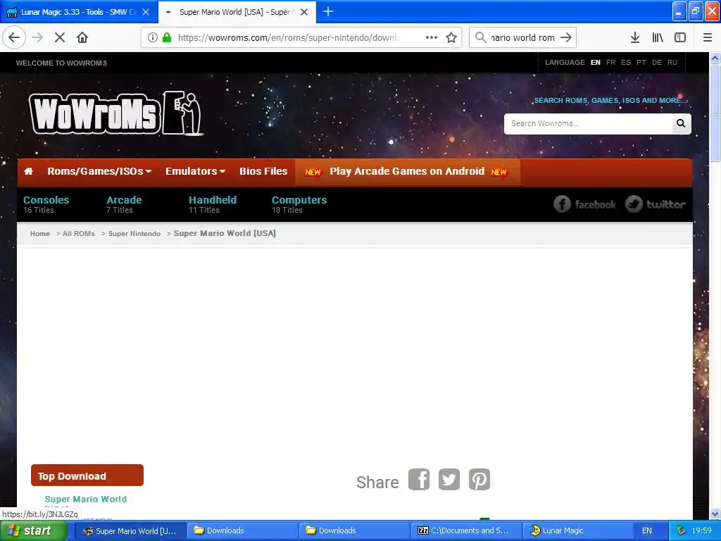Screen dimensions: 721x541
Task: Open the Super Mario World top download link
Action: coord(85,499)
